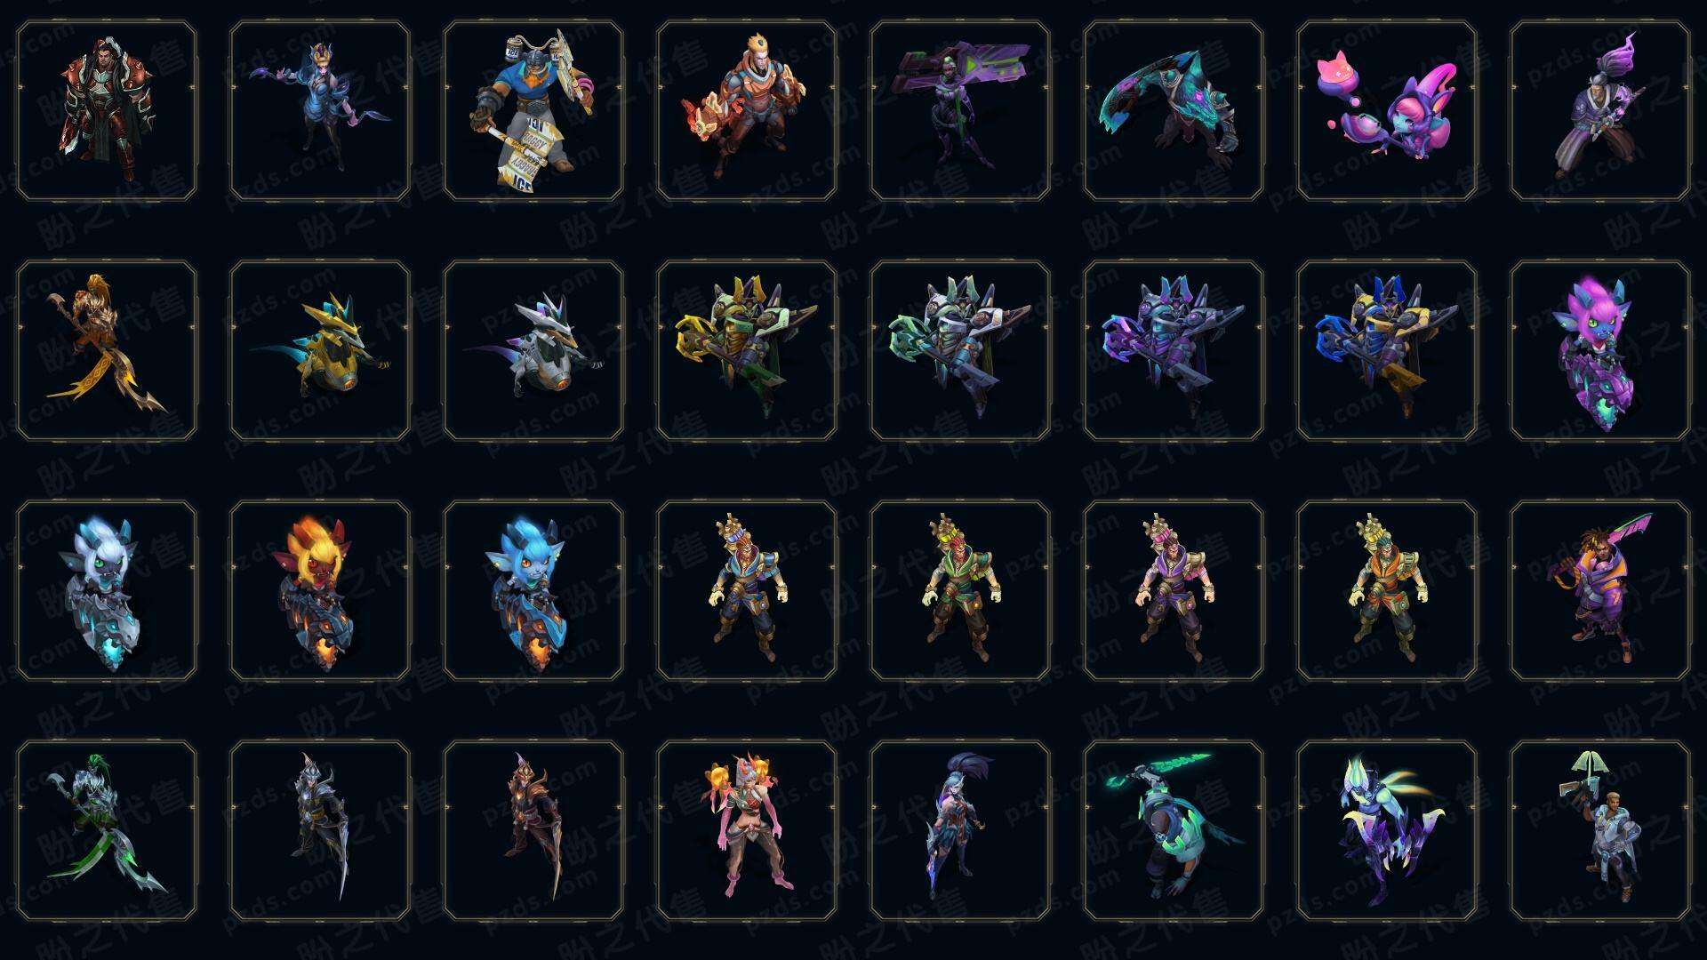This screenshot has height=960, width=1707.
Task: Select the purple giant cannon-wielding character skin
Action: tap(960, 111)
